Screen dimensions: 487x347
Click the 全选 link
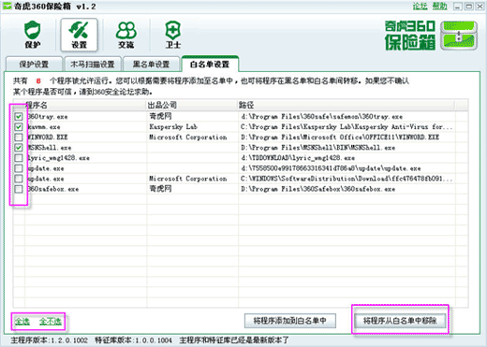[22, 321]
